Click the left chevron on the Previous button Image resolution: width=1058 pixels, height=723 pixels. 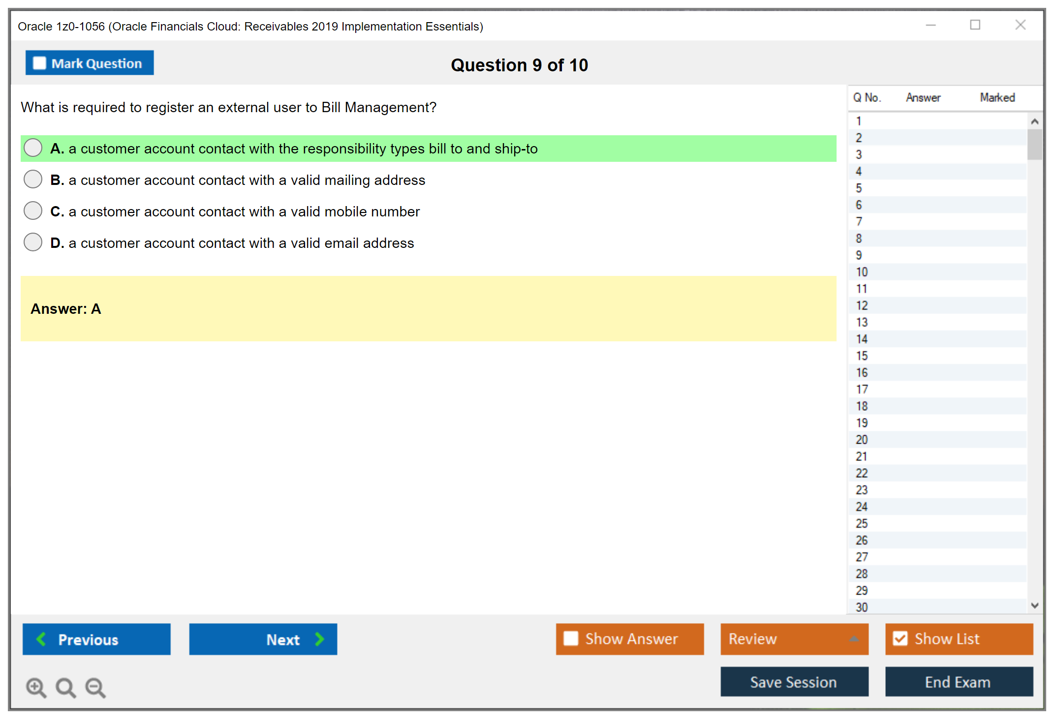[x=41, y=639]
